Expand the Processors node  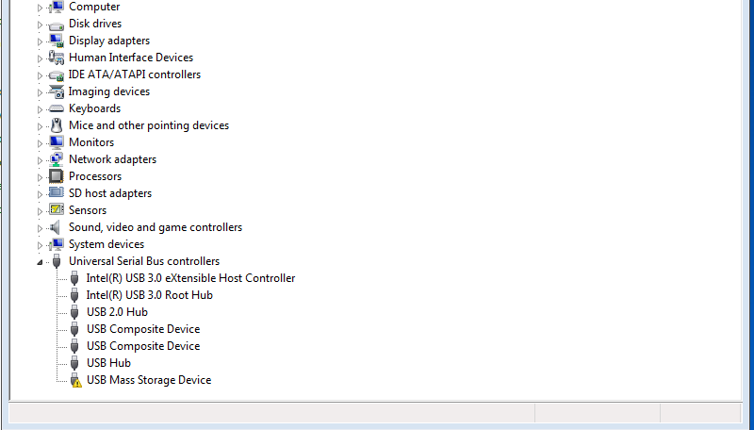(x=40, y=177)
